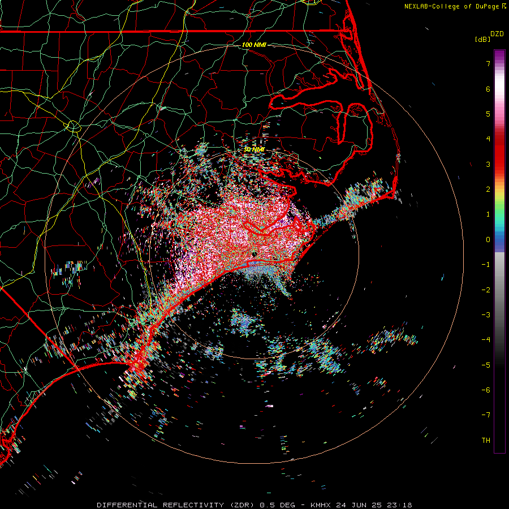Select the -4 value on the scale

tap(486, 340)
